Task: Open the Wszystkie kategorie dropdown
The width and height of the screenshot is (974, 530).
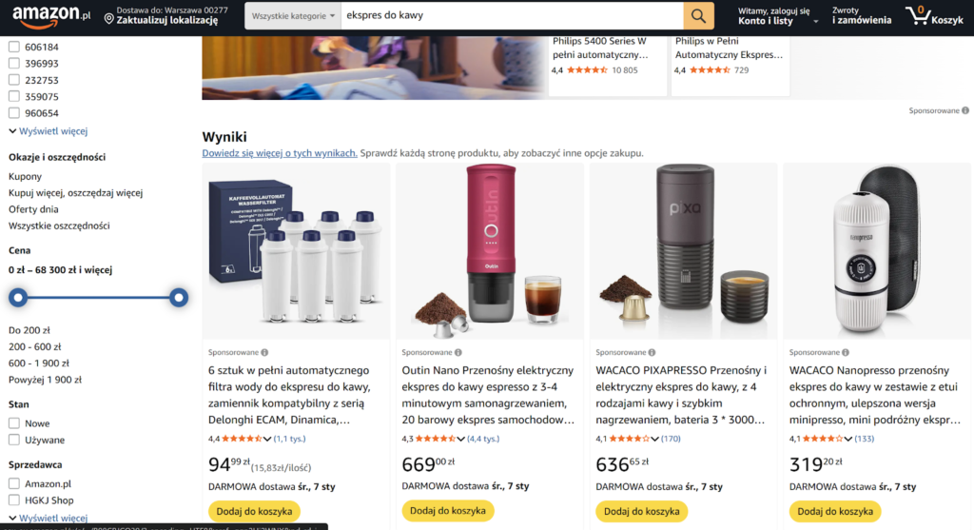Action: [293, 15]
